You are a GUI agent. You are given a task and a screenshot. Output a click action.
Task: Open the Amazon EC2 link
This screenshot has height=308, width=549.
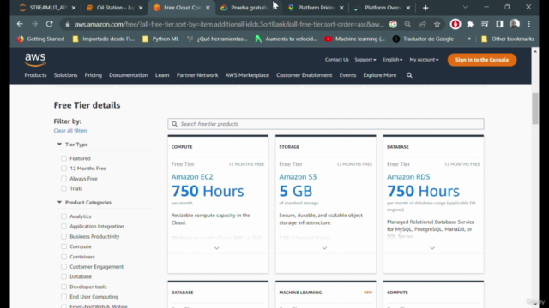point(192,177)
